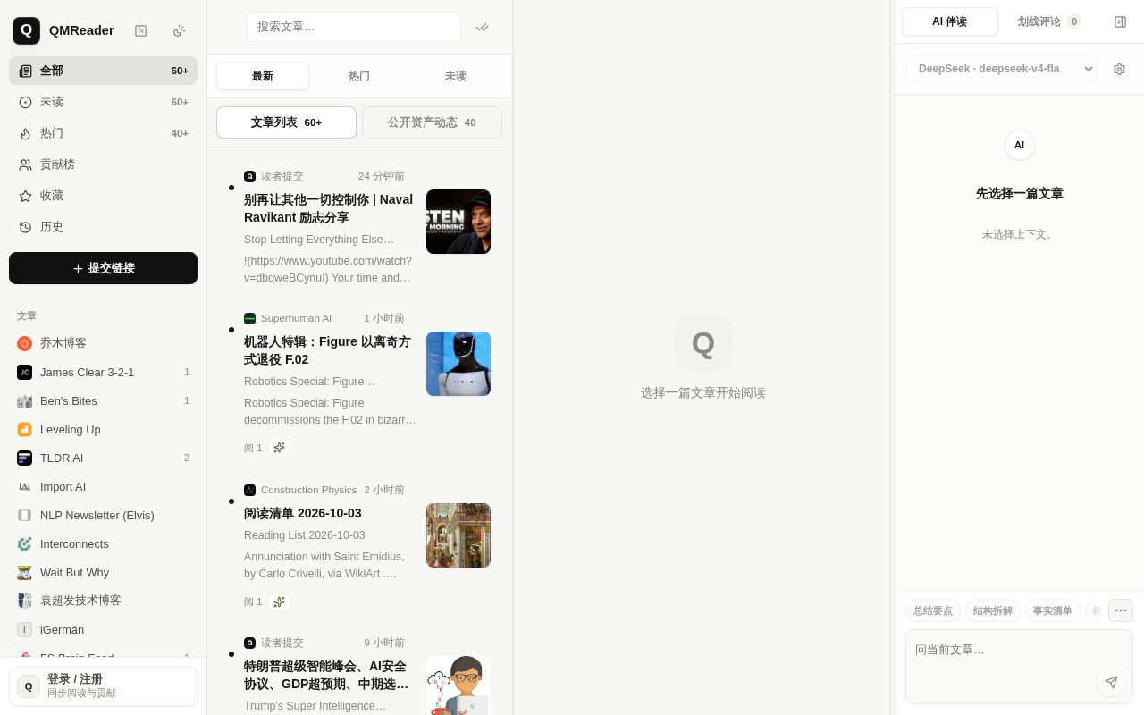This screenshot has width=1144, height=715.
Task: Select the Leveling Up feed
Action: pyautogui.click(x=103, y=429)
